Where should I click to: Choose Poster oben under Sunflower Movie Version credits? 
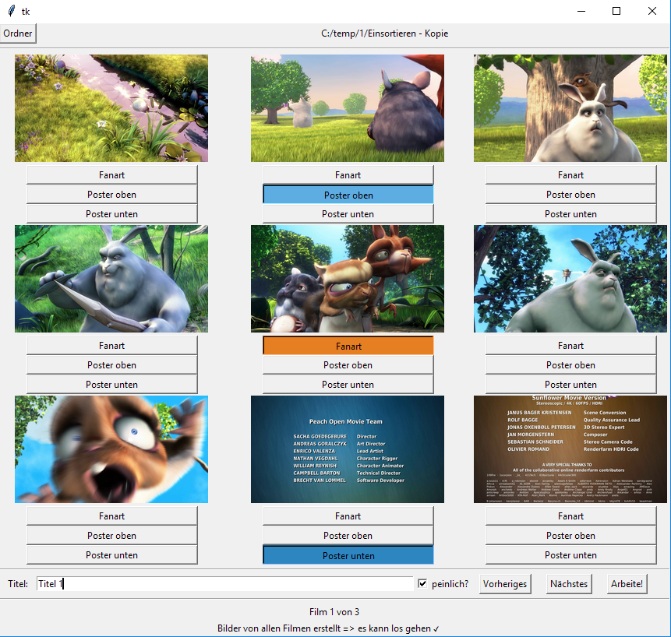[x=571, y=536]
